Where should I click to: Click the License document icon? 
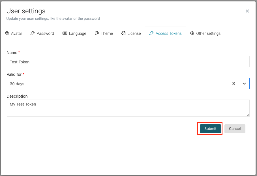tap(123, 33)
